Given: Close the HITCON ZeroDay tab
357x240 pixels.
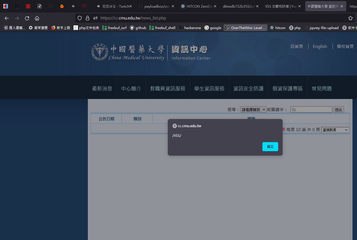Looking at the screenshot, I should pos(215,6).
